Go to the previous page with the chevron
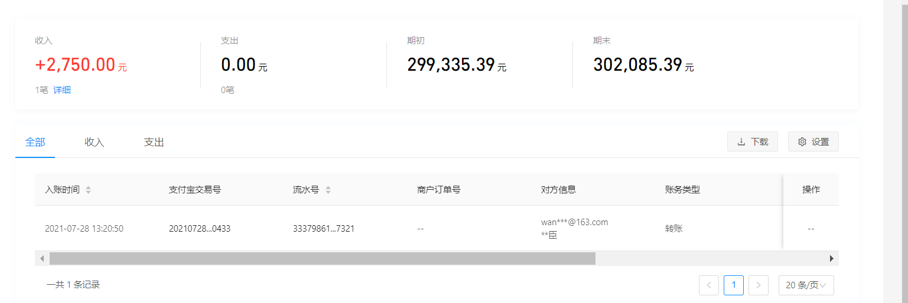908x303 pixels. [709, 285]
